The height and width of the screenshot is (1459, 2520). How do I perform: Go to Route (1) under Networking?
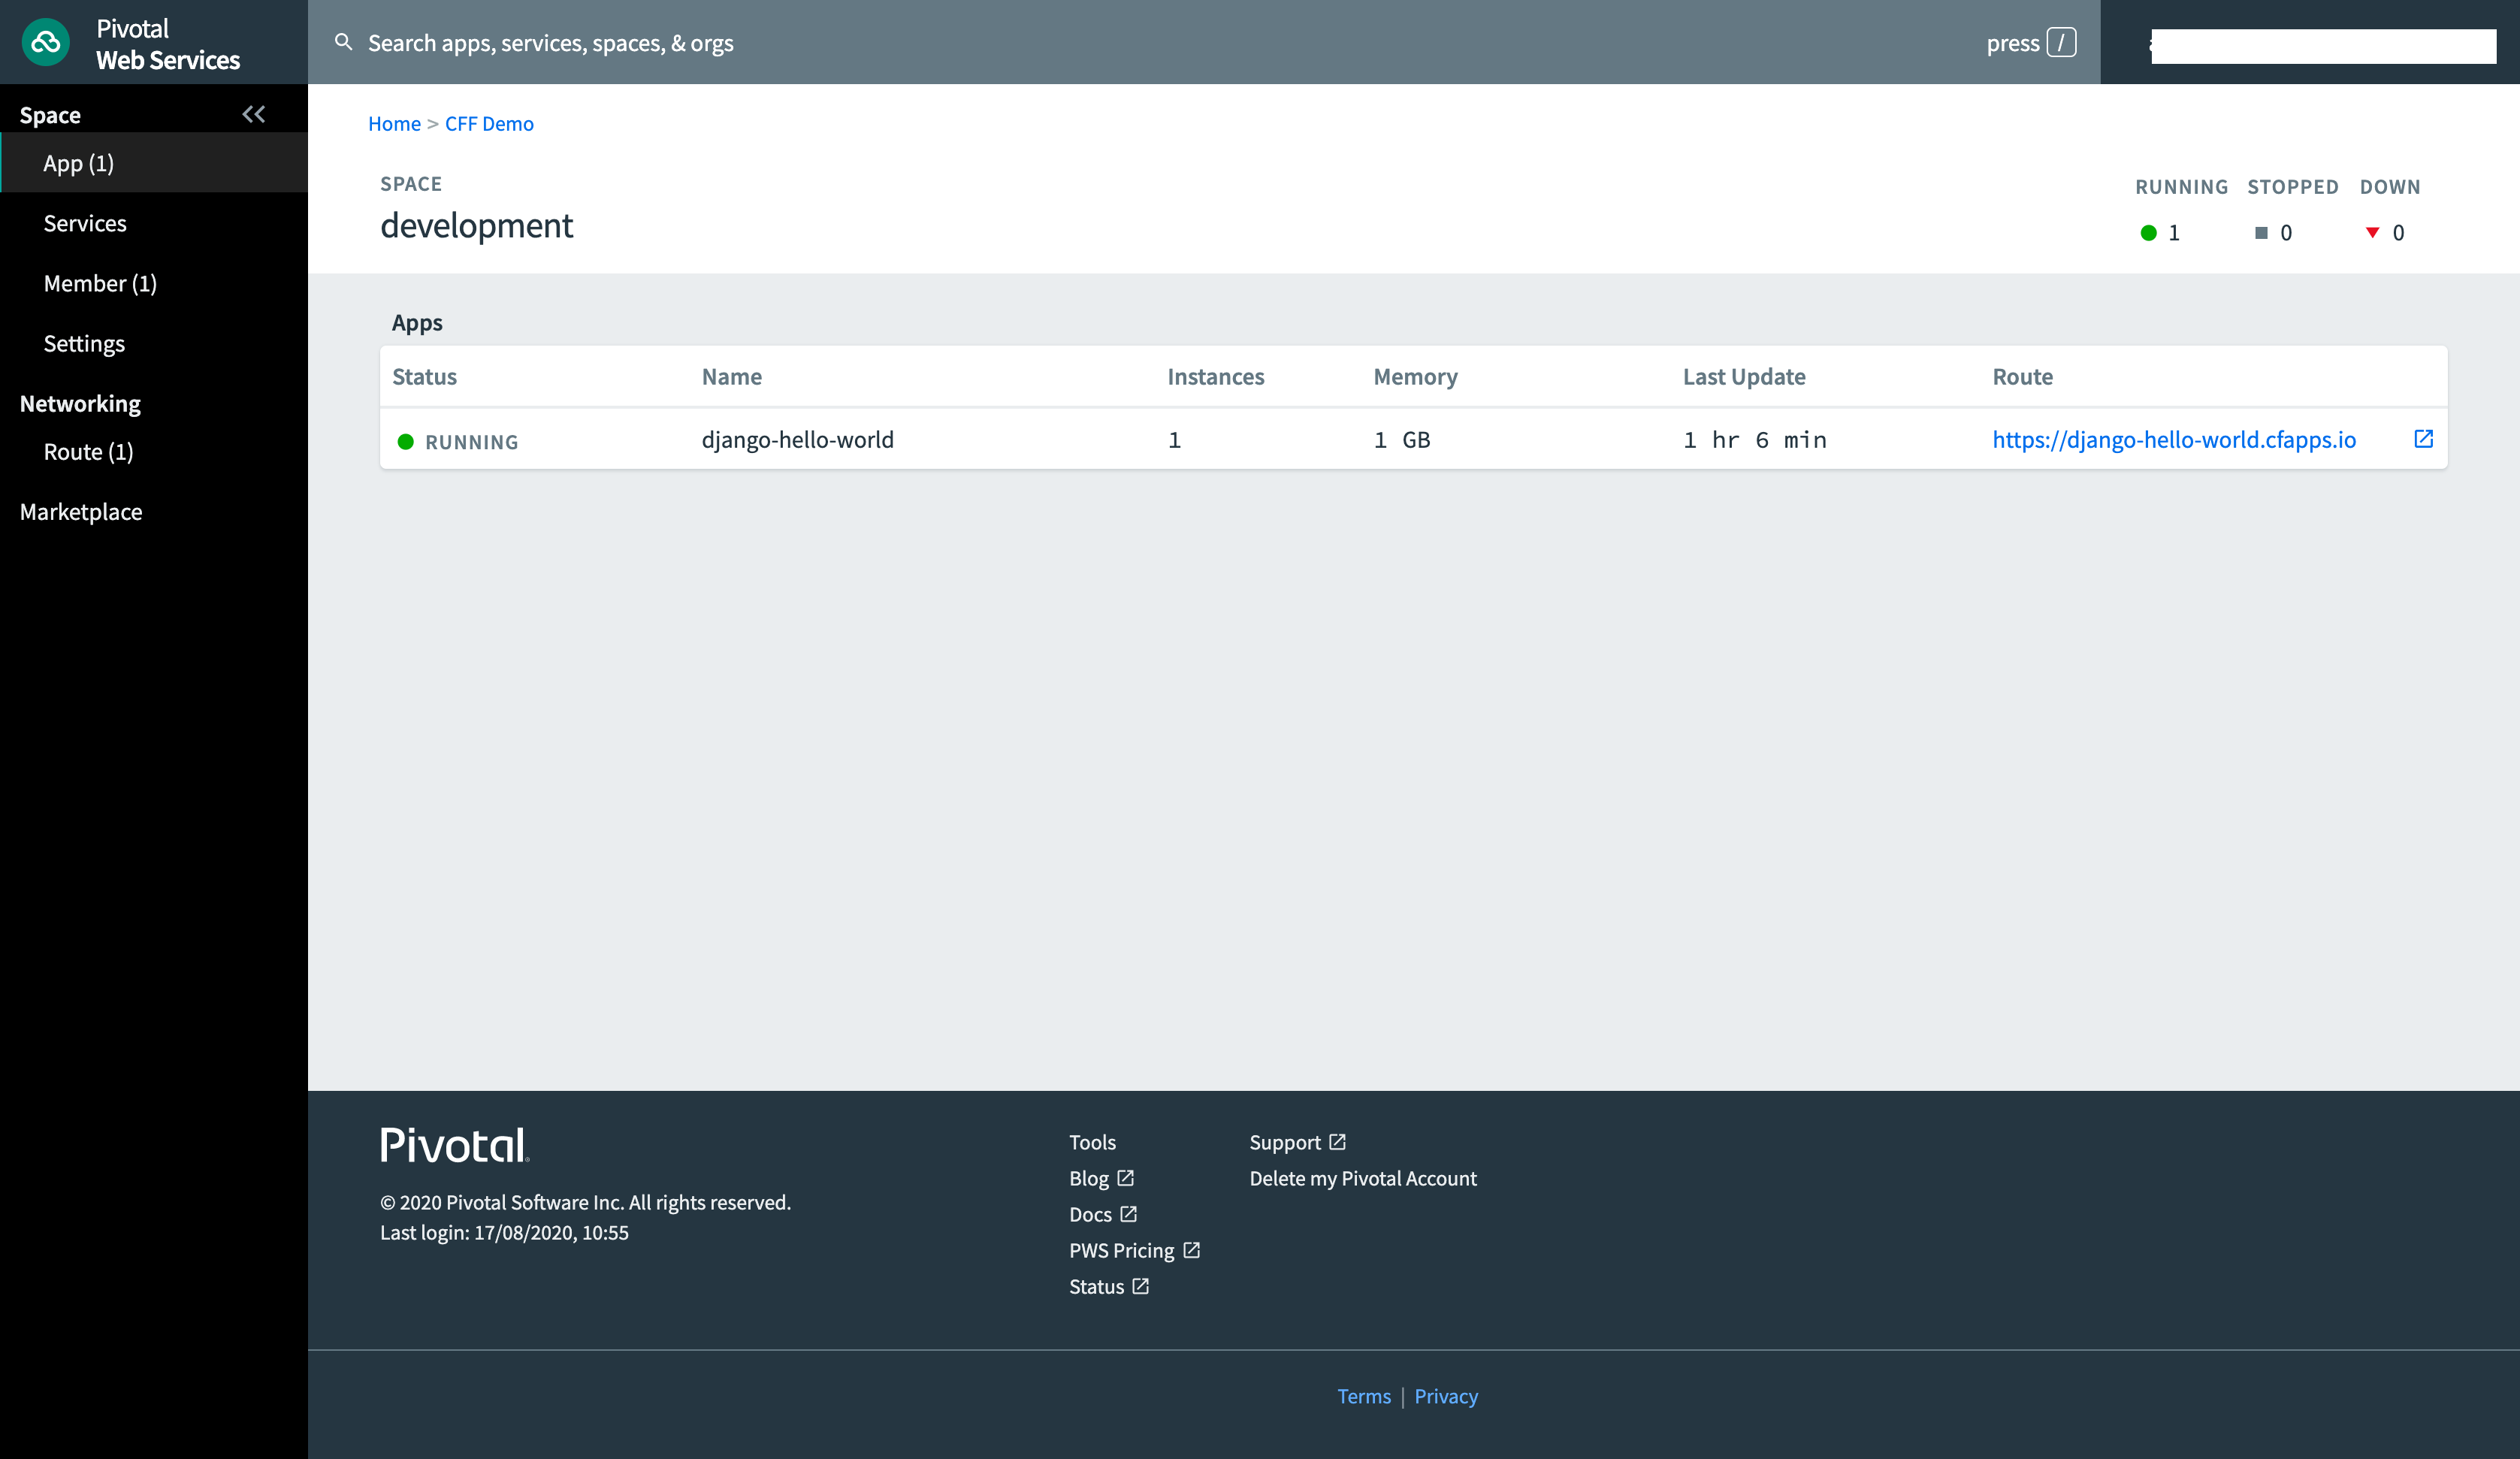click(88, 451)
